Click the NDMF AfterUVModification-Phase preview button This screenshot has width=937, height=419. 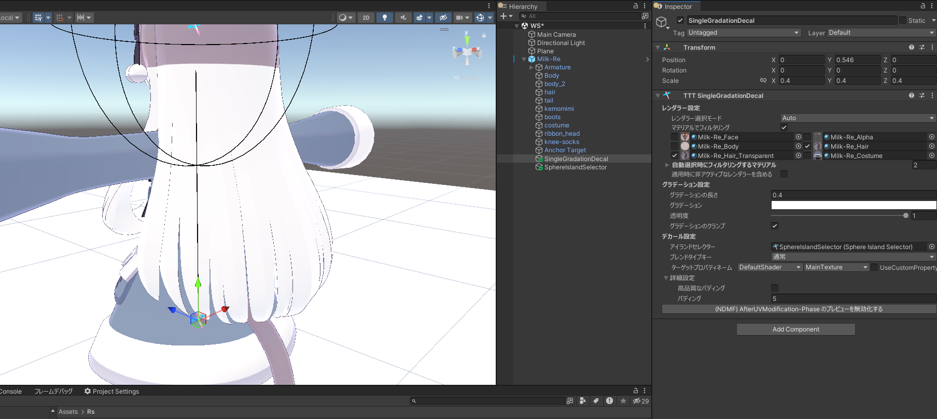[x=799, y=309]
